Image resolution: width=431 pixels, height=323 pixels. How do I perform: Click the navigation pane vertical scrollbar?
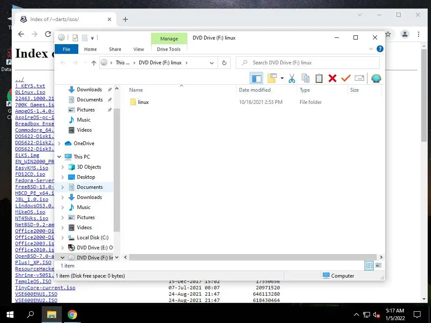click(117, 170)
